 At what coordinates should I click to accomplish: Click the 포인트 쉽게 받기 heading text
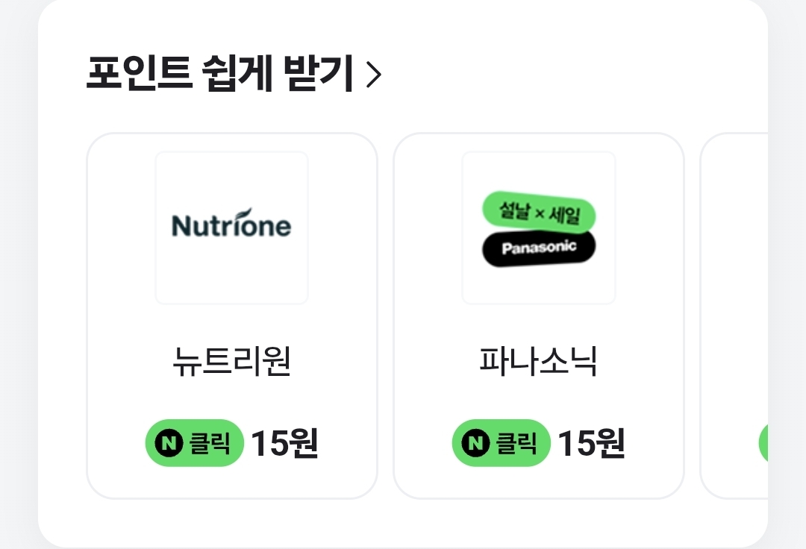(219, 75)
